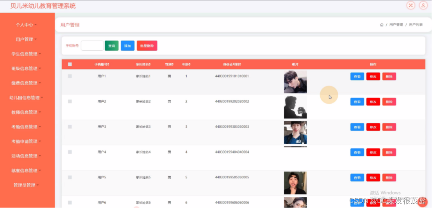Click the 手机账号 search input field

point(92,46)
